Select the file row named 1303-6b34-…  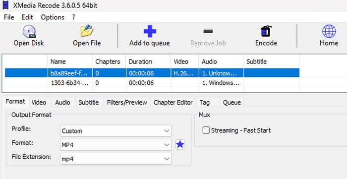pos(152,83)
